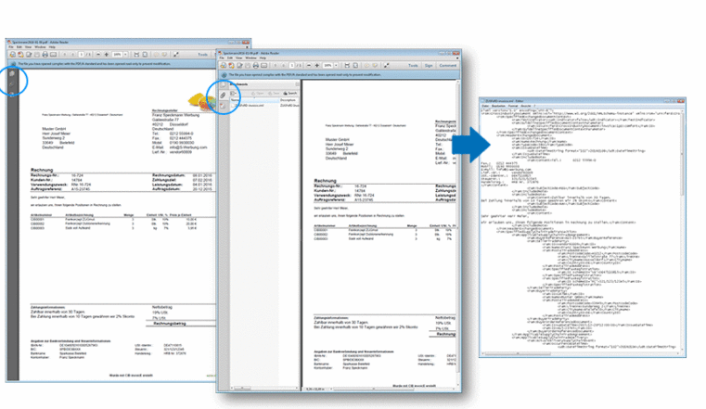The height and width of the screenshot is (409, 706).
Task: Open Help menu in front Reader window
Action: click(263, 58)
